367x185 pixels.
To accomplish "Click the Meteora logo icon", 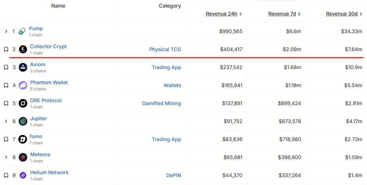I will 23,157.
